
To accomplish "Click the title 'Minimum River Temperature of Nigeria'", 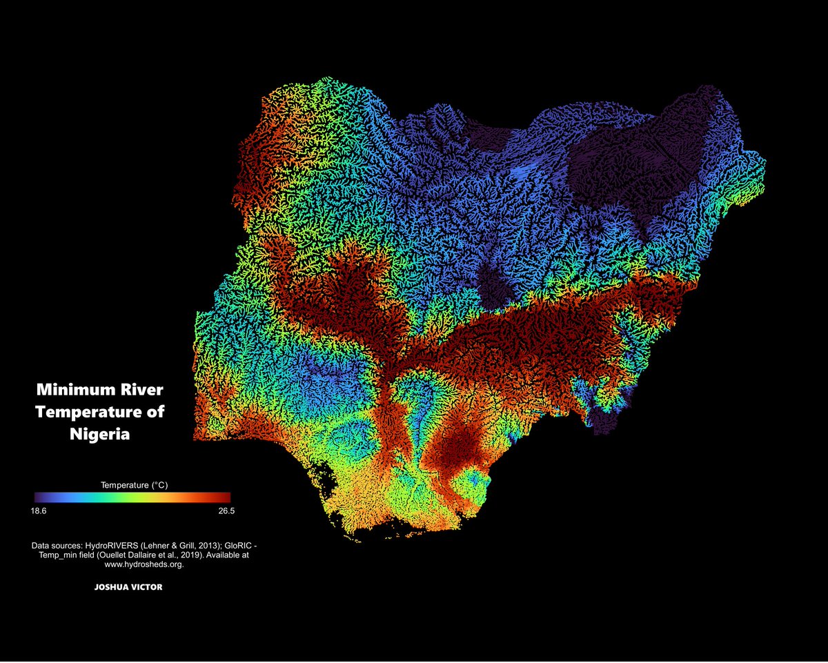I will pyautogui.click(x=99, y=413).
